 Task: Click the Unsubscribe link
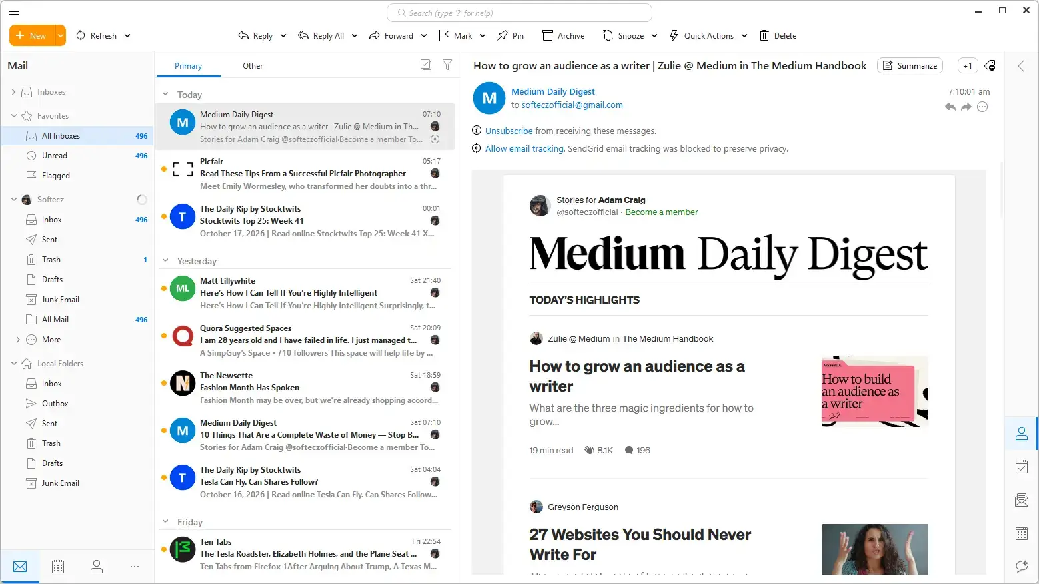point(509,131)
